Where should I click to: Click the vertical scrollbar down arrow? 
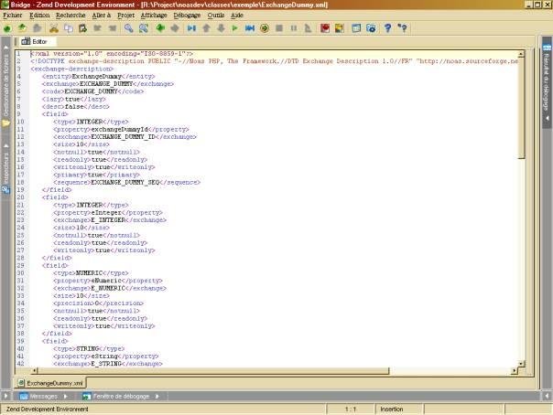click(521, 363)
